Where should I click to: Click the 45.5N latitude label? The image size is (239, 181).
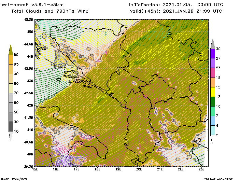tap(28, 19)
